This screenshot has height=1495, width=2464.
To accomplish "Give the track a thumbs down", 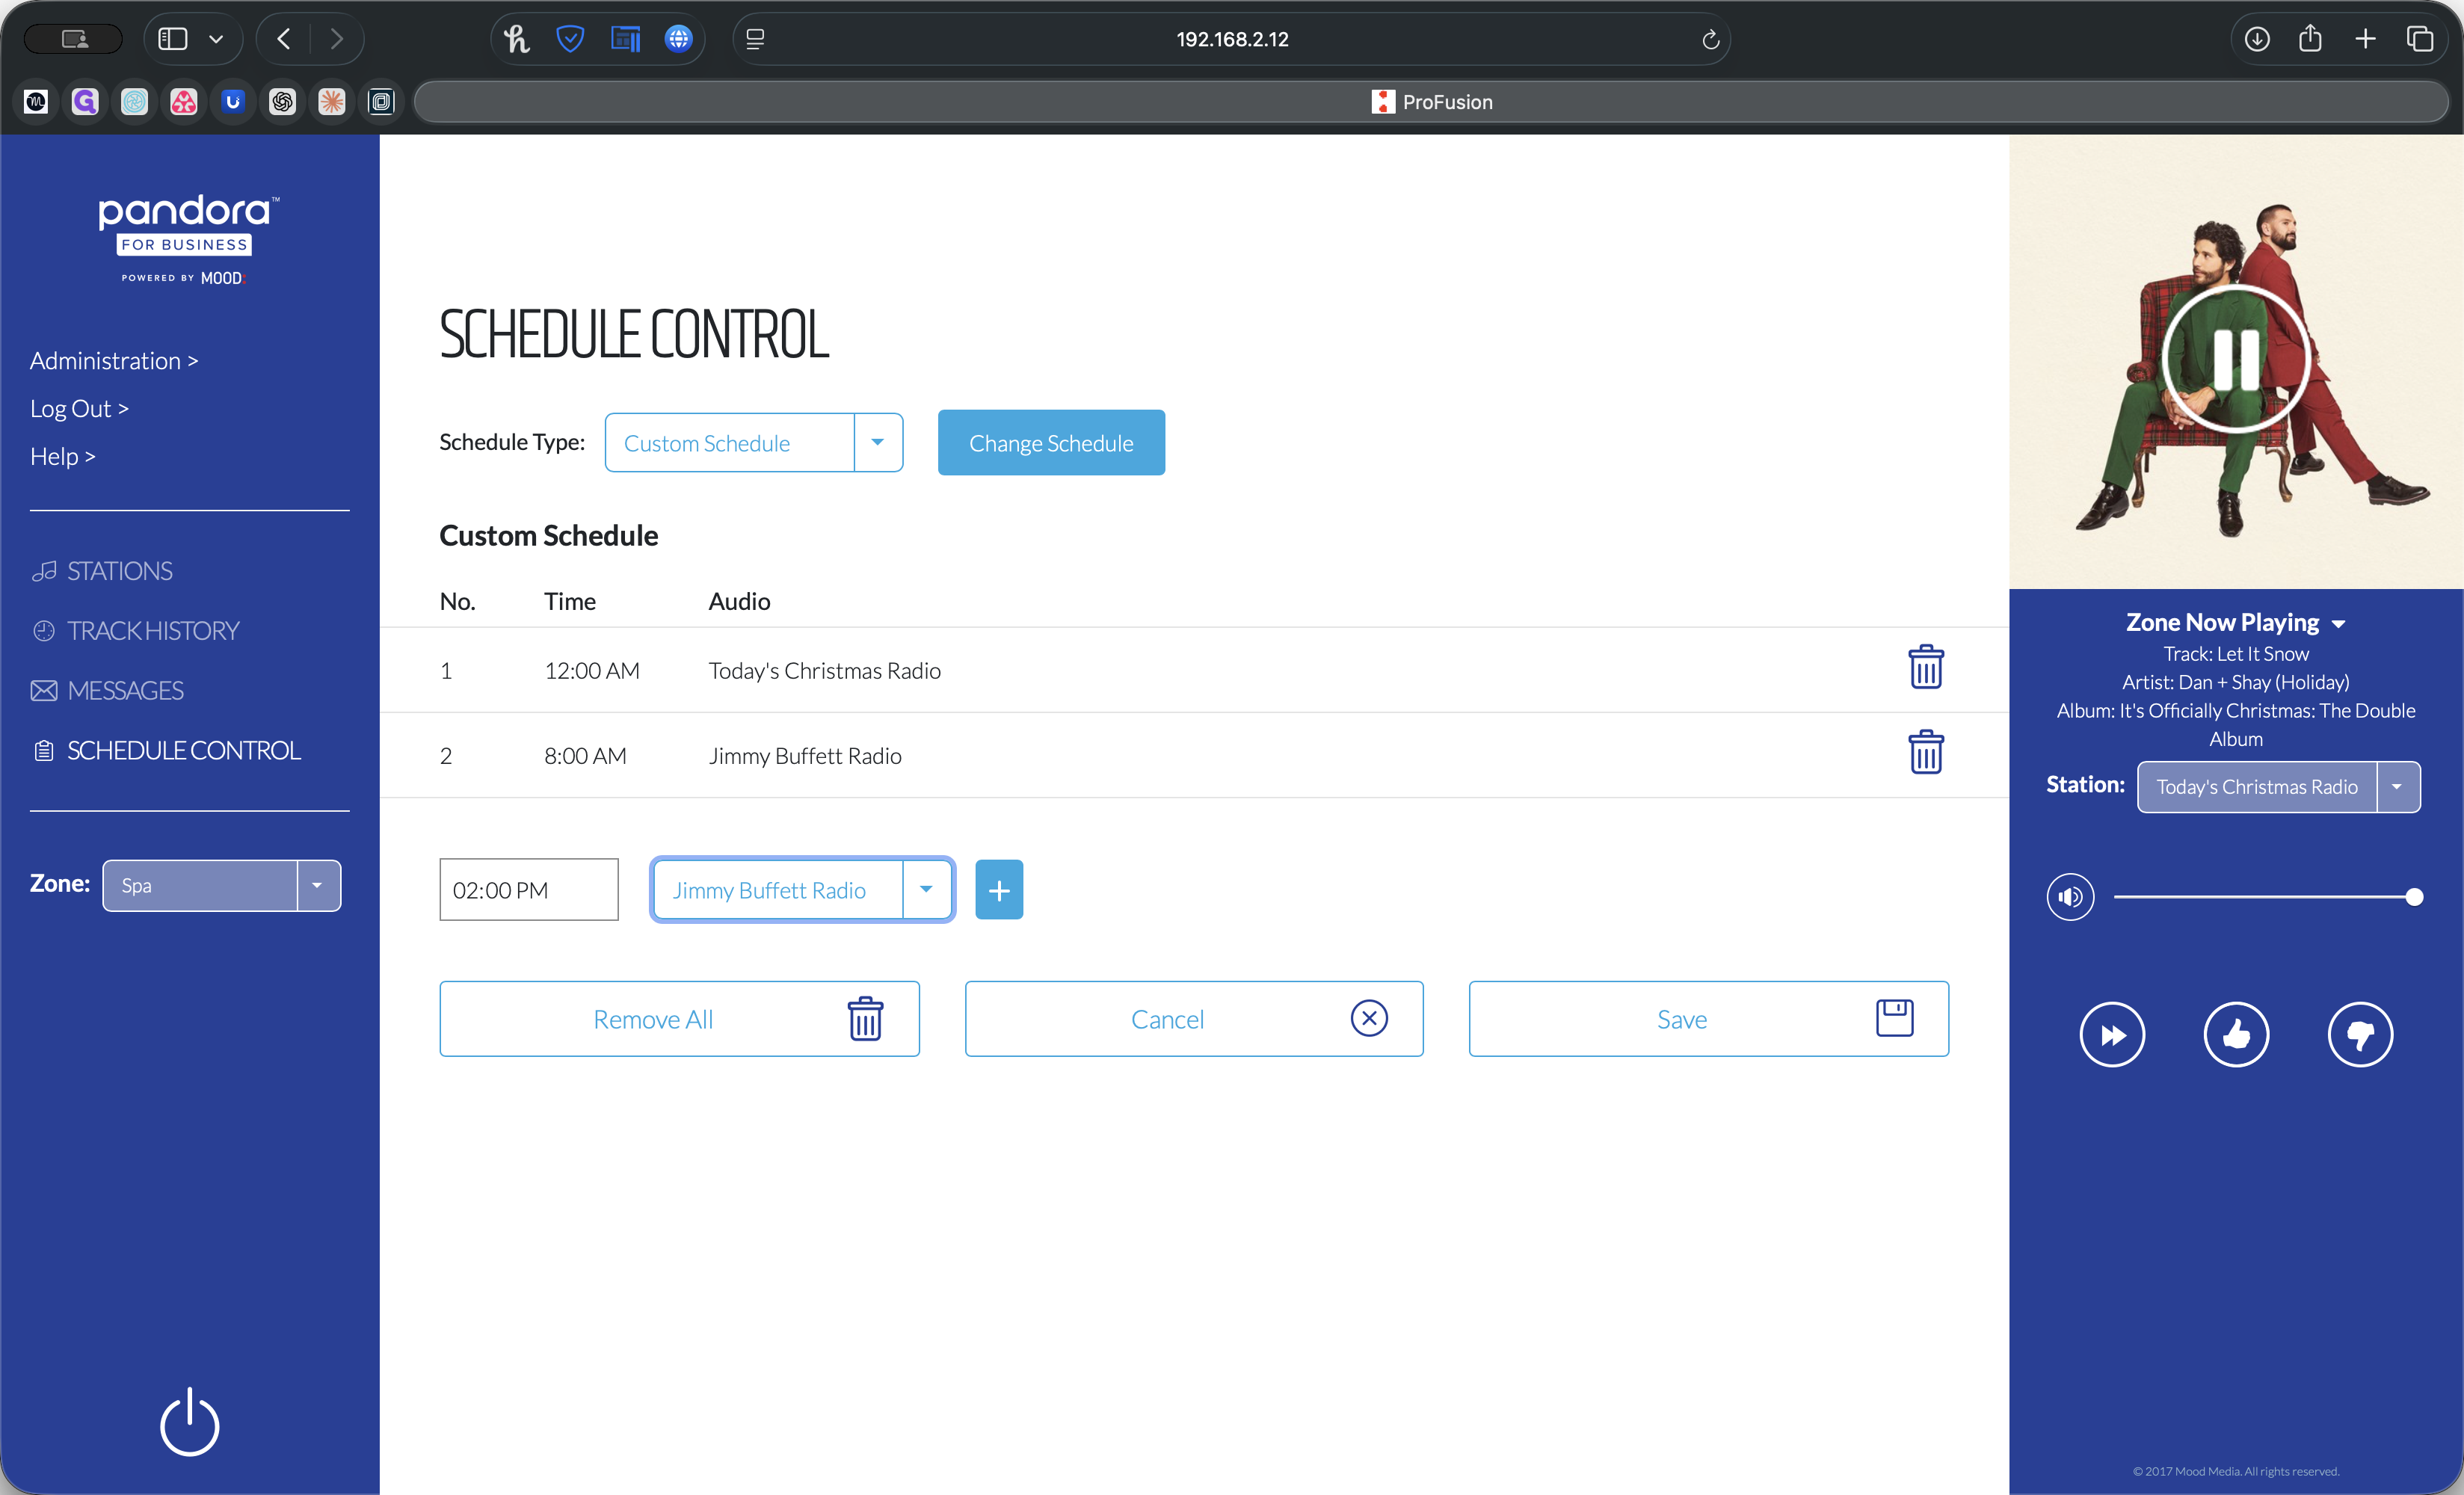I will point(2360,1034).
